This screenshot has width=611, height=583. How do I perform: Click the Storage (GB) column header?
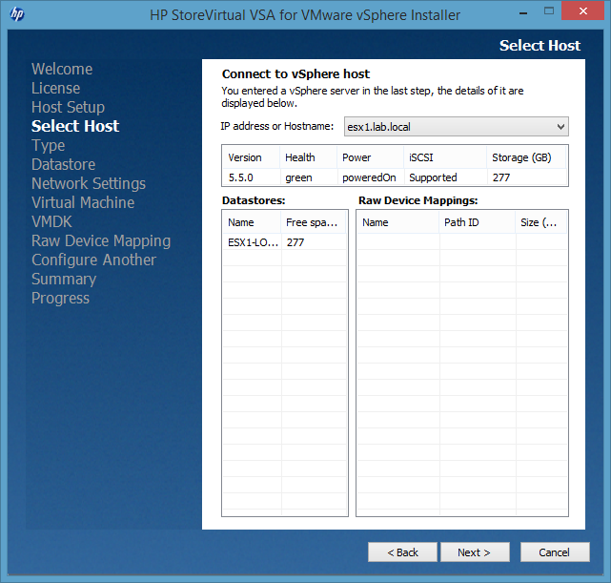[x=526, y=157]
